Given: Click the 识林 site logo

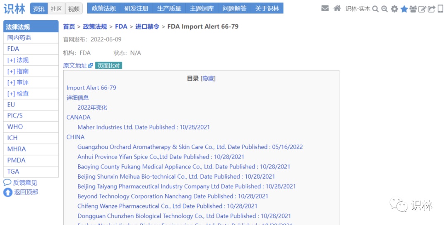Looking at the screenshot, I should 14,9.
